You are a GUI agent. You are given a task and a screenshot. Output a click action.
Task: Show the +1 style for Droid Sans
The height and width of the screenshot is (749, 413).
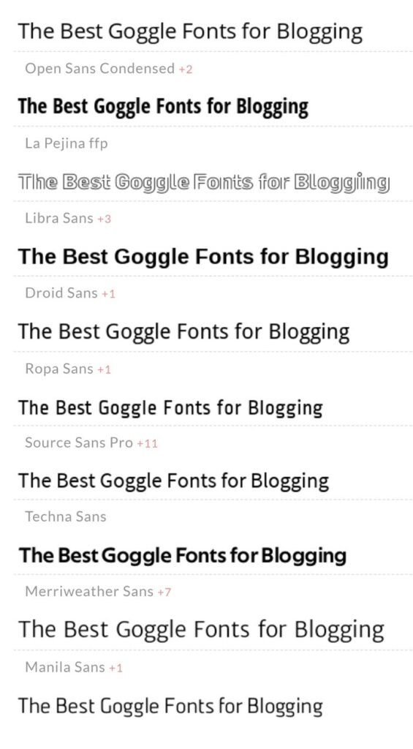click(x=108, y=294)
